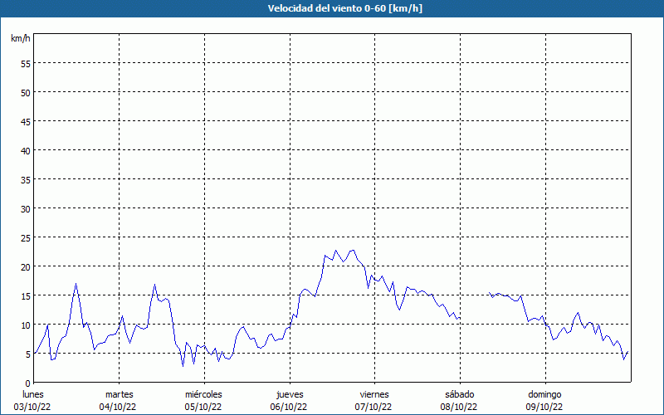Select the 40 value on the y-axis
The width and height of the screenshot is (664, 415).
point(26,151)
